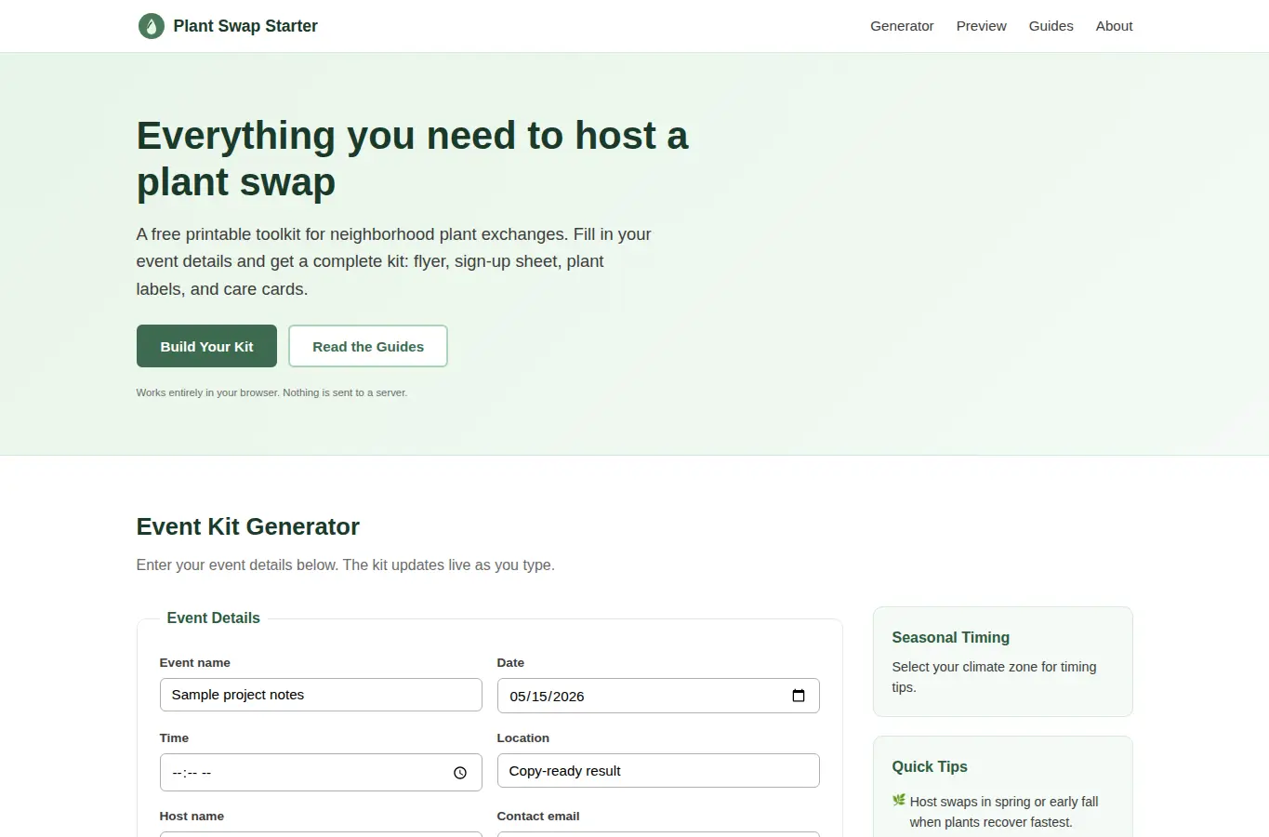Click the Contact email label
Image resolution: width=1269 pixels, height=837 pixels.
tap(538, 816)
